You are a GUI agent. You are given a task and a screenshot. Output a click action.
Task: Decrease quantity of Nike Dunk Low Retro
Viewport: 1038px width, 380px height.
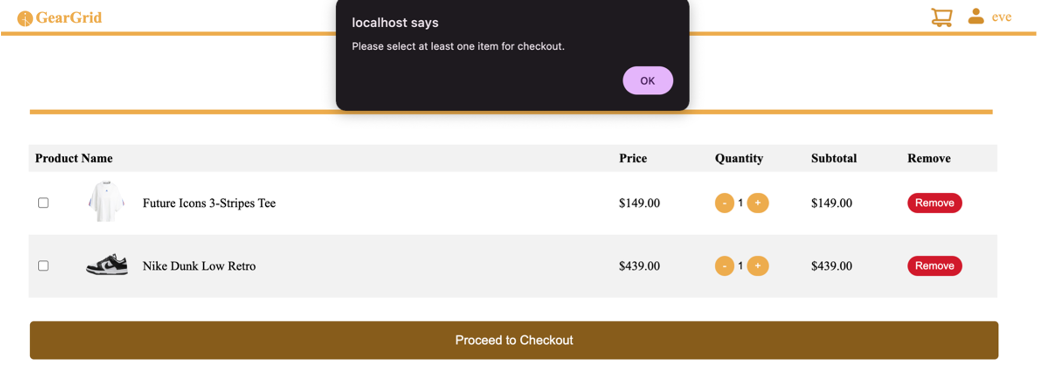[724, 266]
